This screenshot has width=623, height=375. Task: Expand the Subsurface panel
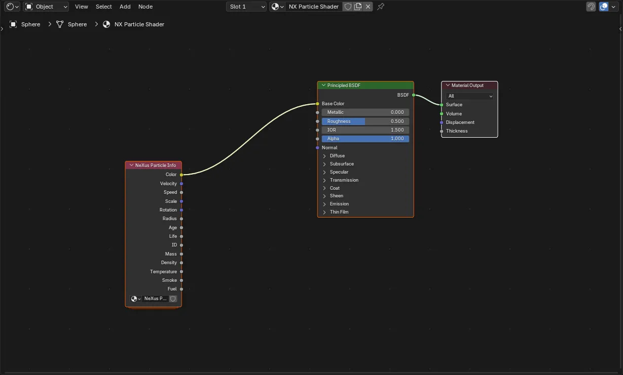coord(324,164)
